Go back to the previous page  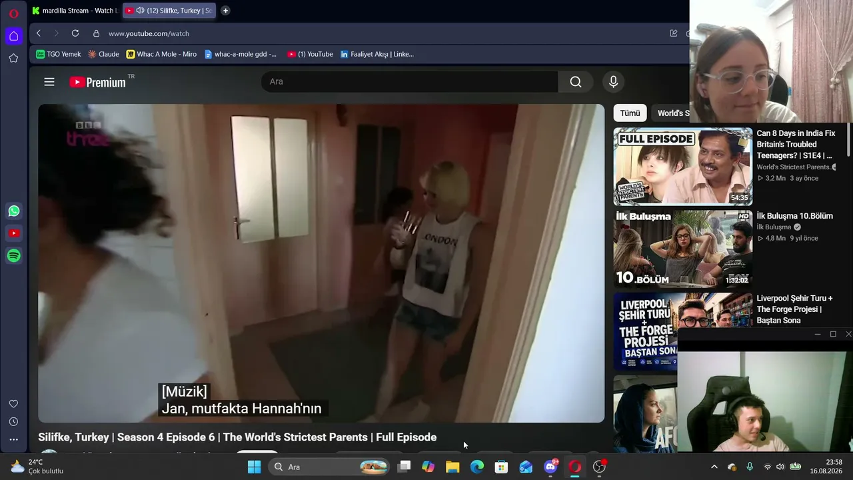pyautogui.click(x=39, y=33)
